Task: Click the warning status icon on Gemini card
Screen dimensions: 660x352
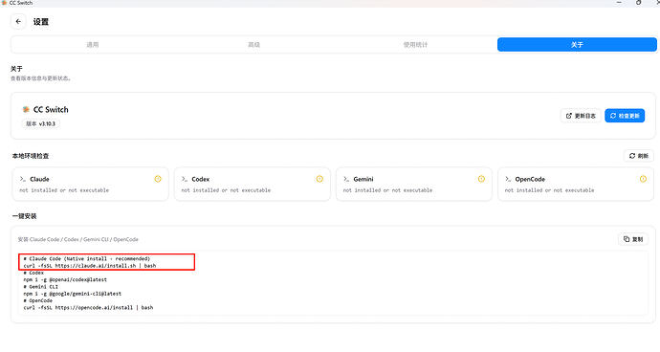Action: pyautogui.click(x=481, y=179)
